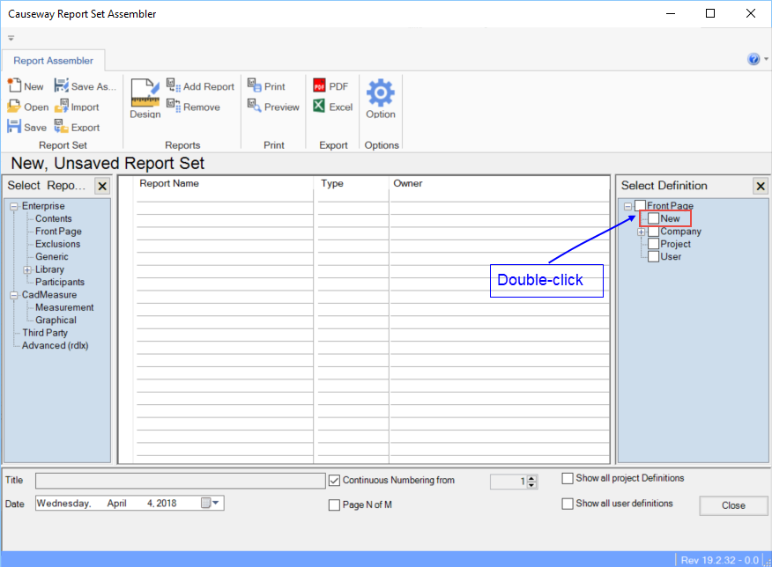Choose Save As in the ribbon
The height and width of the screenshot is (567, 772).
click(x=85, y=86)
